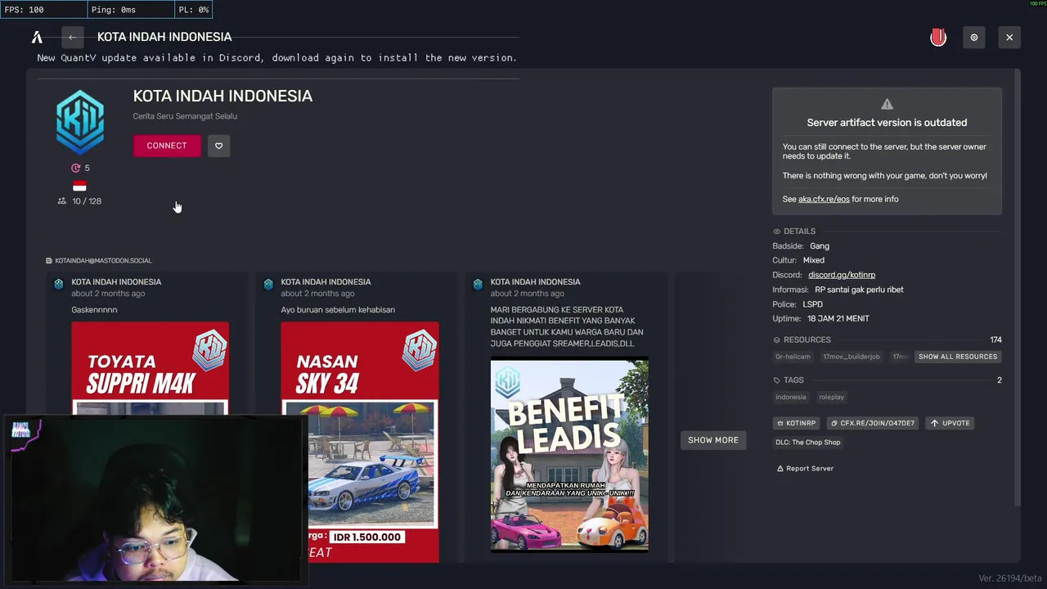Open the Benefit Leadis post image
This screenshot has height=589, width=1047.
point(569,455)
